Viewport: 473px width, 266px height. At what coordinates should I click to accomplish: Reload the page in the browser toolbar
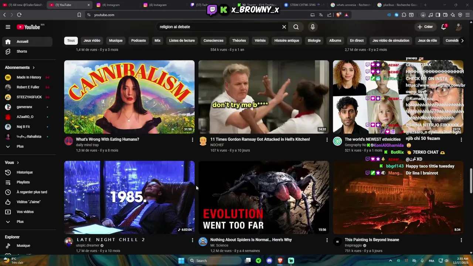19,15
